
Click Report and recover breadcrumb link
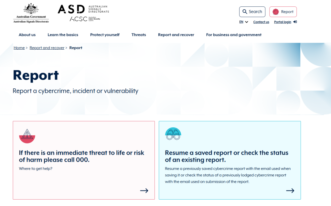[47, 48]
